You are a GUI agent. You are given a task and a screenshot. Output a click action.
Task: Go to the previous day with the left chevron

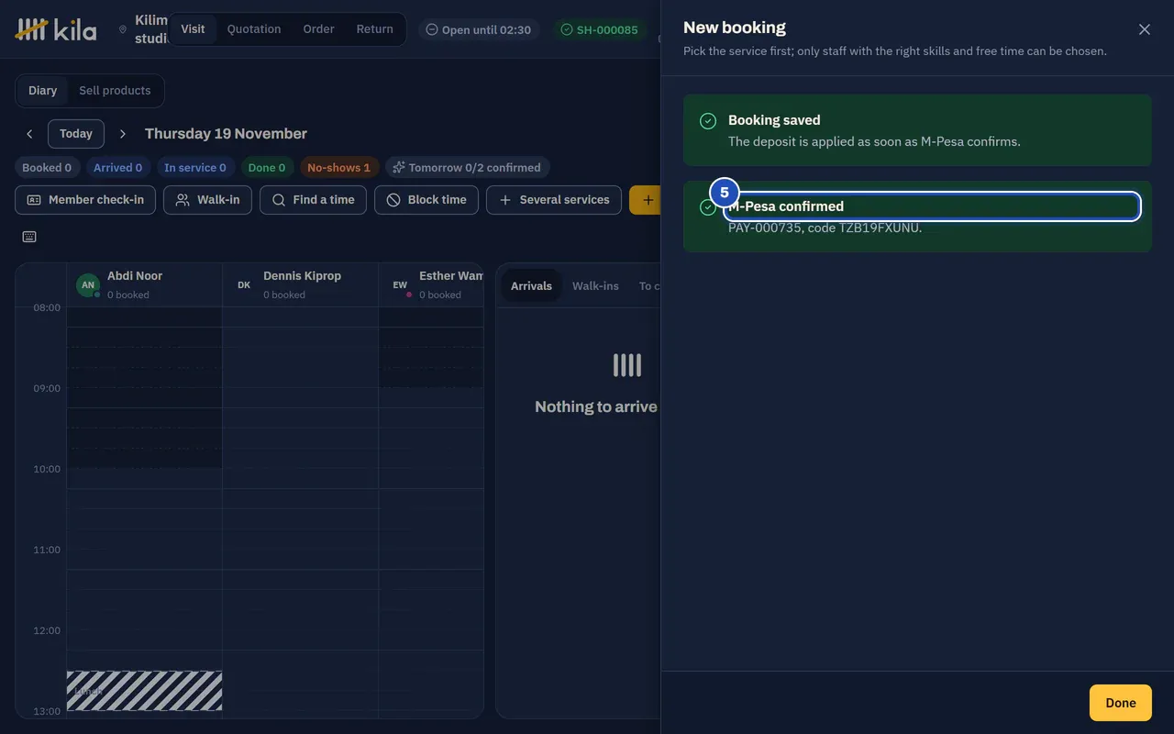coord(29,134)
